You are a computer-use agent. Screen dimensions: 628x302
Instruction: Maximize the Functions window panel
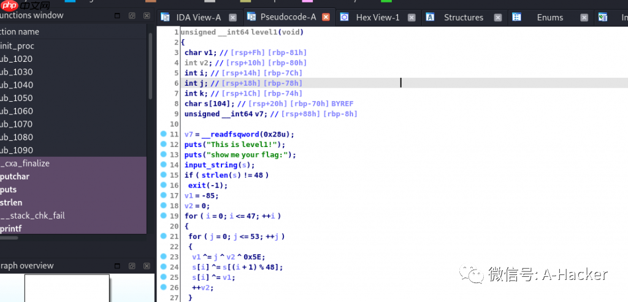click(x=117, y=15)
